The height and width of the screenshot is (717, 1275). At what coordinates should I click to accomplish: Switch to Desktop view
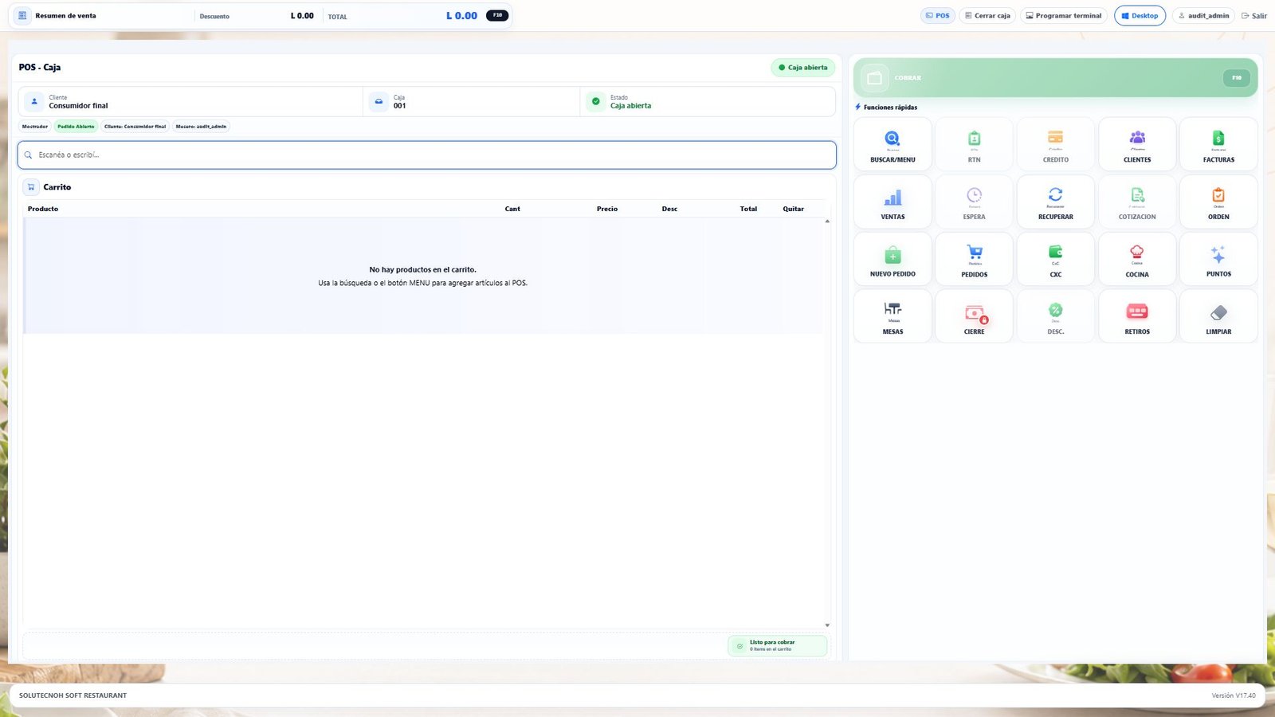(x=1140, y=16)
